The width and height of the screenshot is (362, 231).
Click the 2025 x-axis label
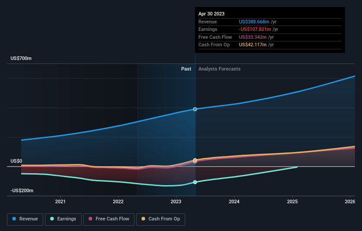(292, 201)
